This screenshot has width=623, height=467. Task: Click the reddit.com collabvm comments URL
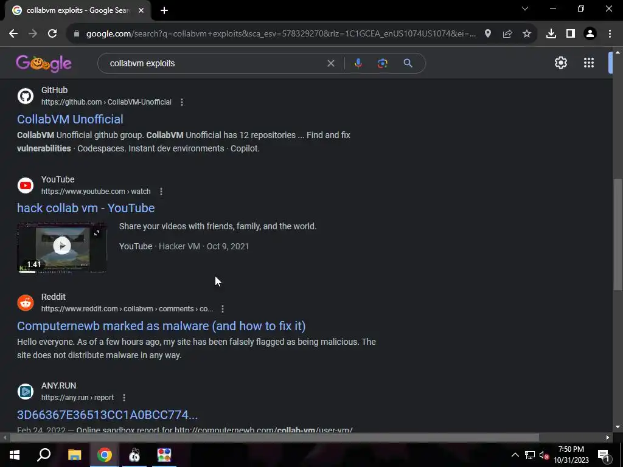[x=127, y=308]
